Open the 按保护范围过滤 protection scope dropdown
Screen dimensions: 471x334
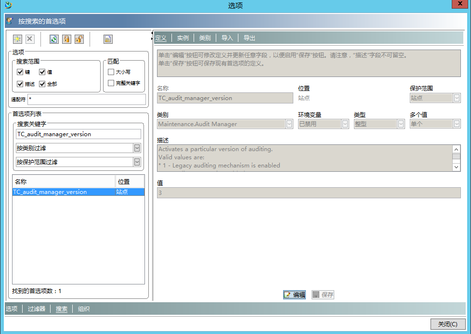(x=137, y=162)
